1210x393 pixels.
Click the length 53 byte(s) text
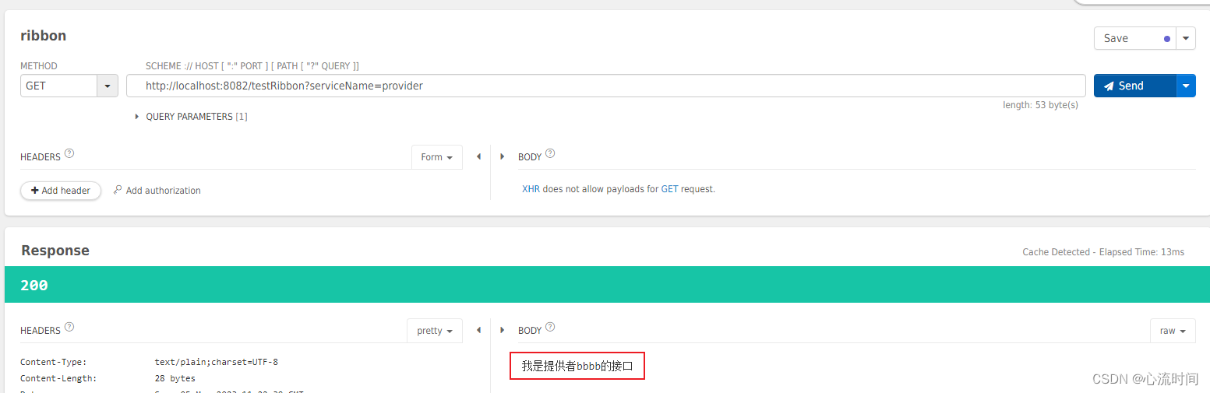click(1040, 105)
